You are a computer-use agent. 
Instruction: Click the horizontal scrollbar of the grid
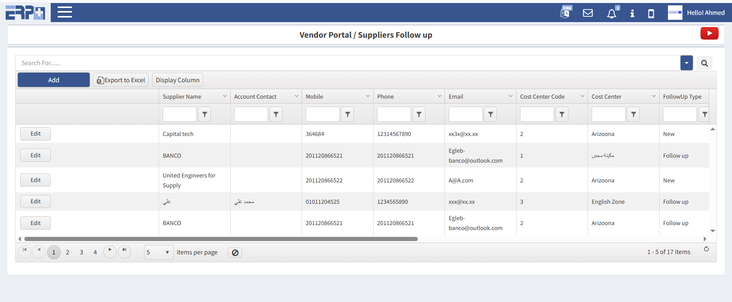click(221, 239)
